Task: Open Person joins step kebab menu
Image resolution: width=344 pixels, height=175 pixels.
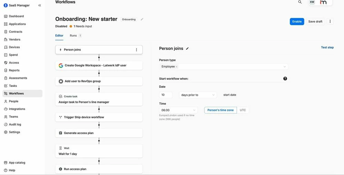Action: pyautogui.click(x=136, y=50)
